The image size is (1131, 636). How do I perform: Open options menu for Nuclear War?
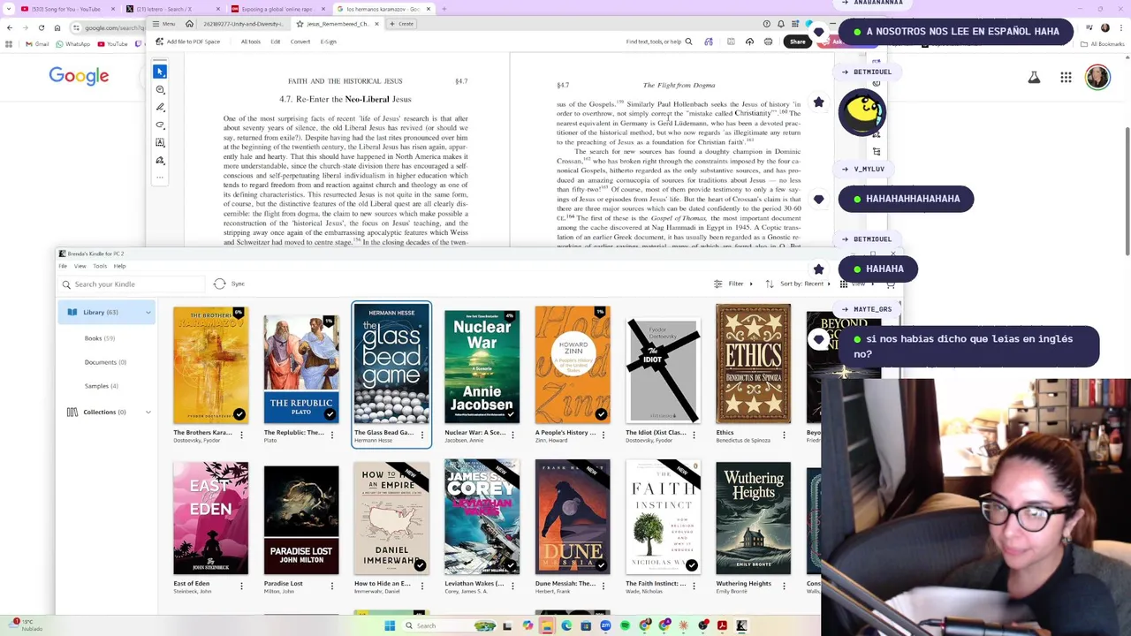click(x=512, y=435)
